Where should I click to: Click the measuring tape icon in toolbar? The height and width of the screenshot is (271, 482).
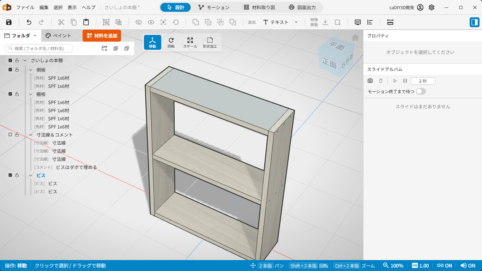(390, 22)
